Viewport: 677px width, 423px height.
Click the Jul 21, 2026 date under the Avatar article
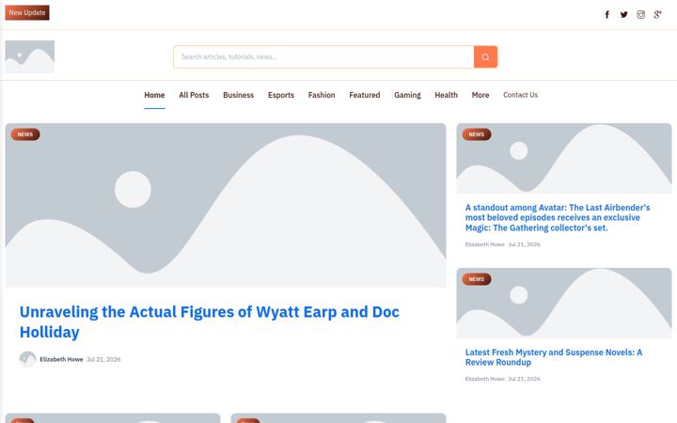point(524,244)
